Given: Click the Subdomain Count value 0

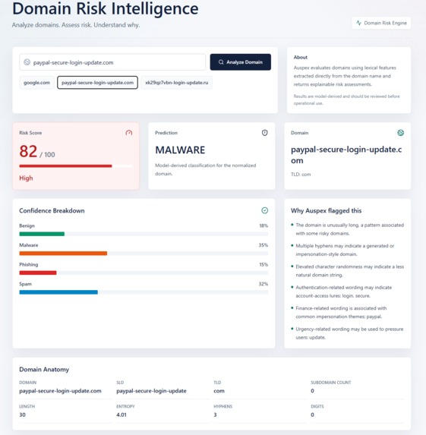Looking at the screenshot, I should [313, 391].
